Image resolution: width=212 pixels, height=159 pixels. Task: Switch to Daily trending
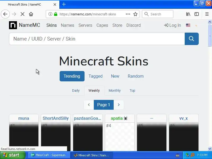(76, 90)
